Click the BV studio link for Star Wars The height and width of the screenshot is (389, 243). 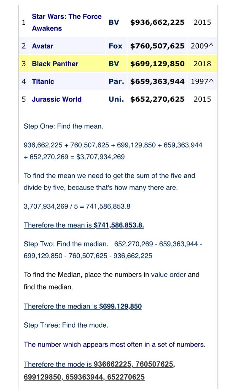coord(114,22)
